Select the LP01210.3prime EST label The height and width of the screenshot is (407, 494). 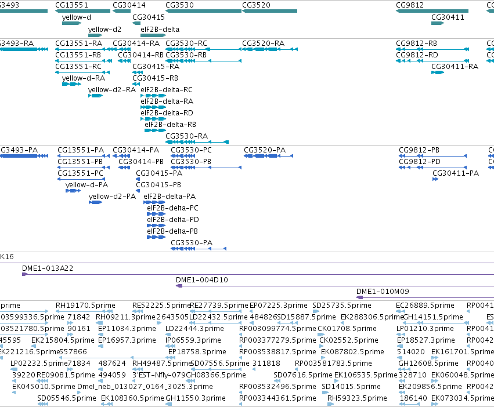426,329
